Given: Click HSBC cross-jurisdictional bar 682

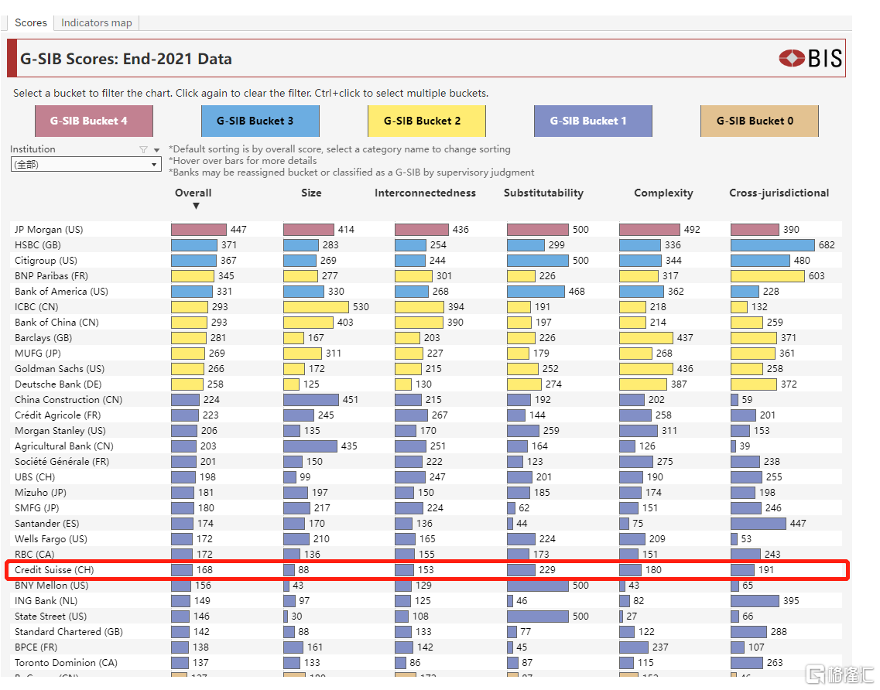Looking at the screenshot, I should 772,245.
